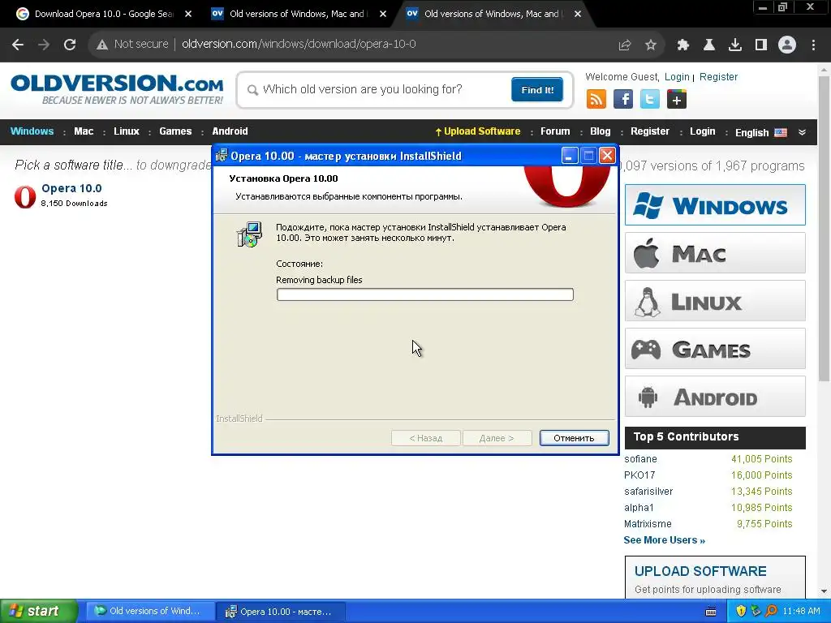Click the address bar URL
This screenshot has width=831, height=623.
tap(299, 44)
